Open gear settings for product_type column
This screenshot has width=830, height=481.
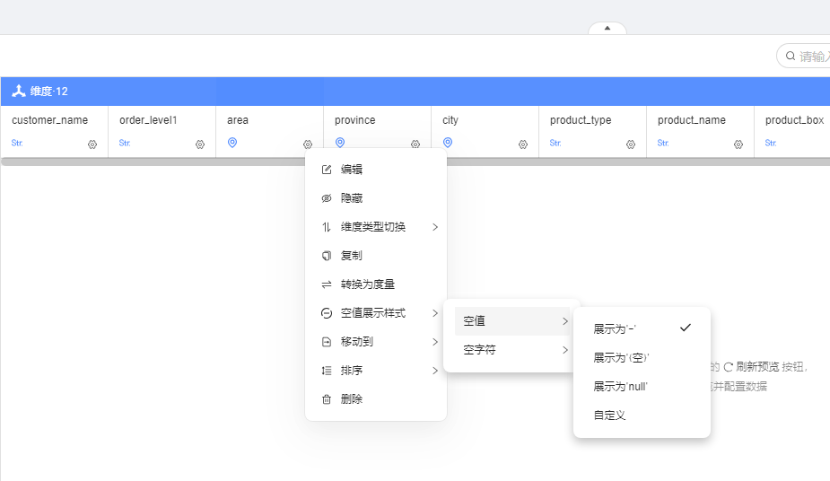click(x=631, y=144)
